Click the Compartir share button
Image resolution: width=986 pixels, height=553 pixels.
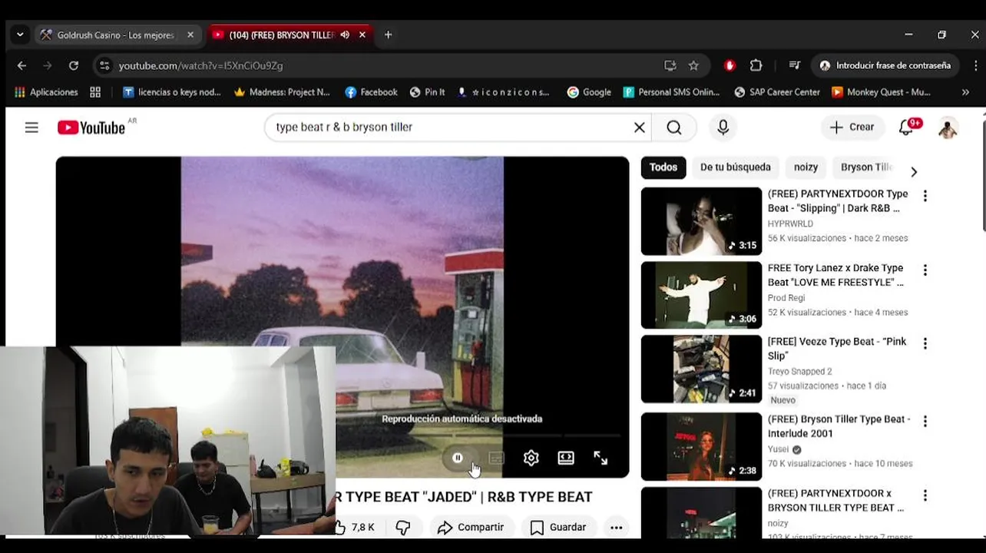pos(471,527)
